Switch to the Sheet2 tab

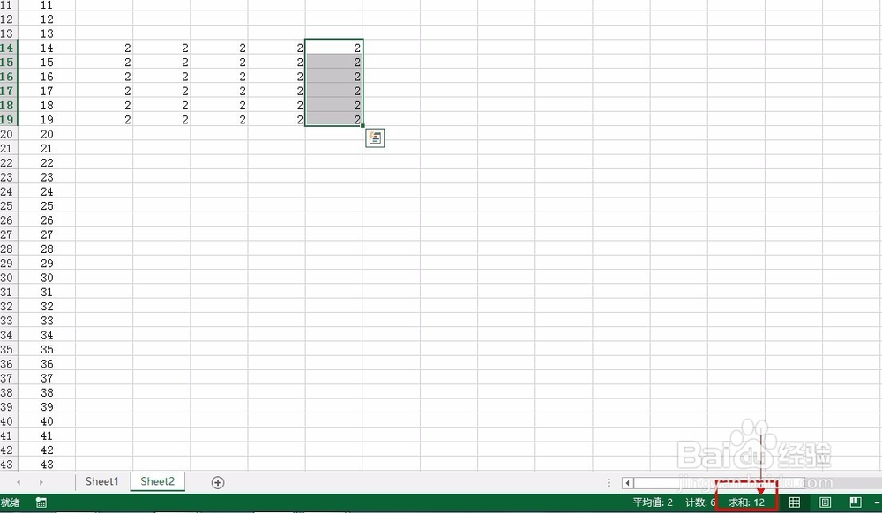point(157,481)
